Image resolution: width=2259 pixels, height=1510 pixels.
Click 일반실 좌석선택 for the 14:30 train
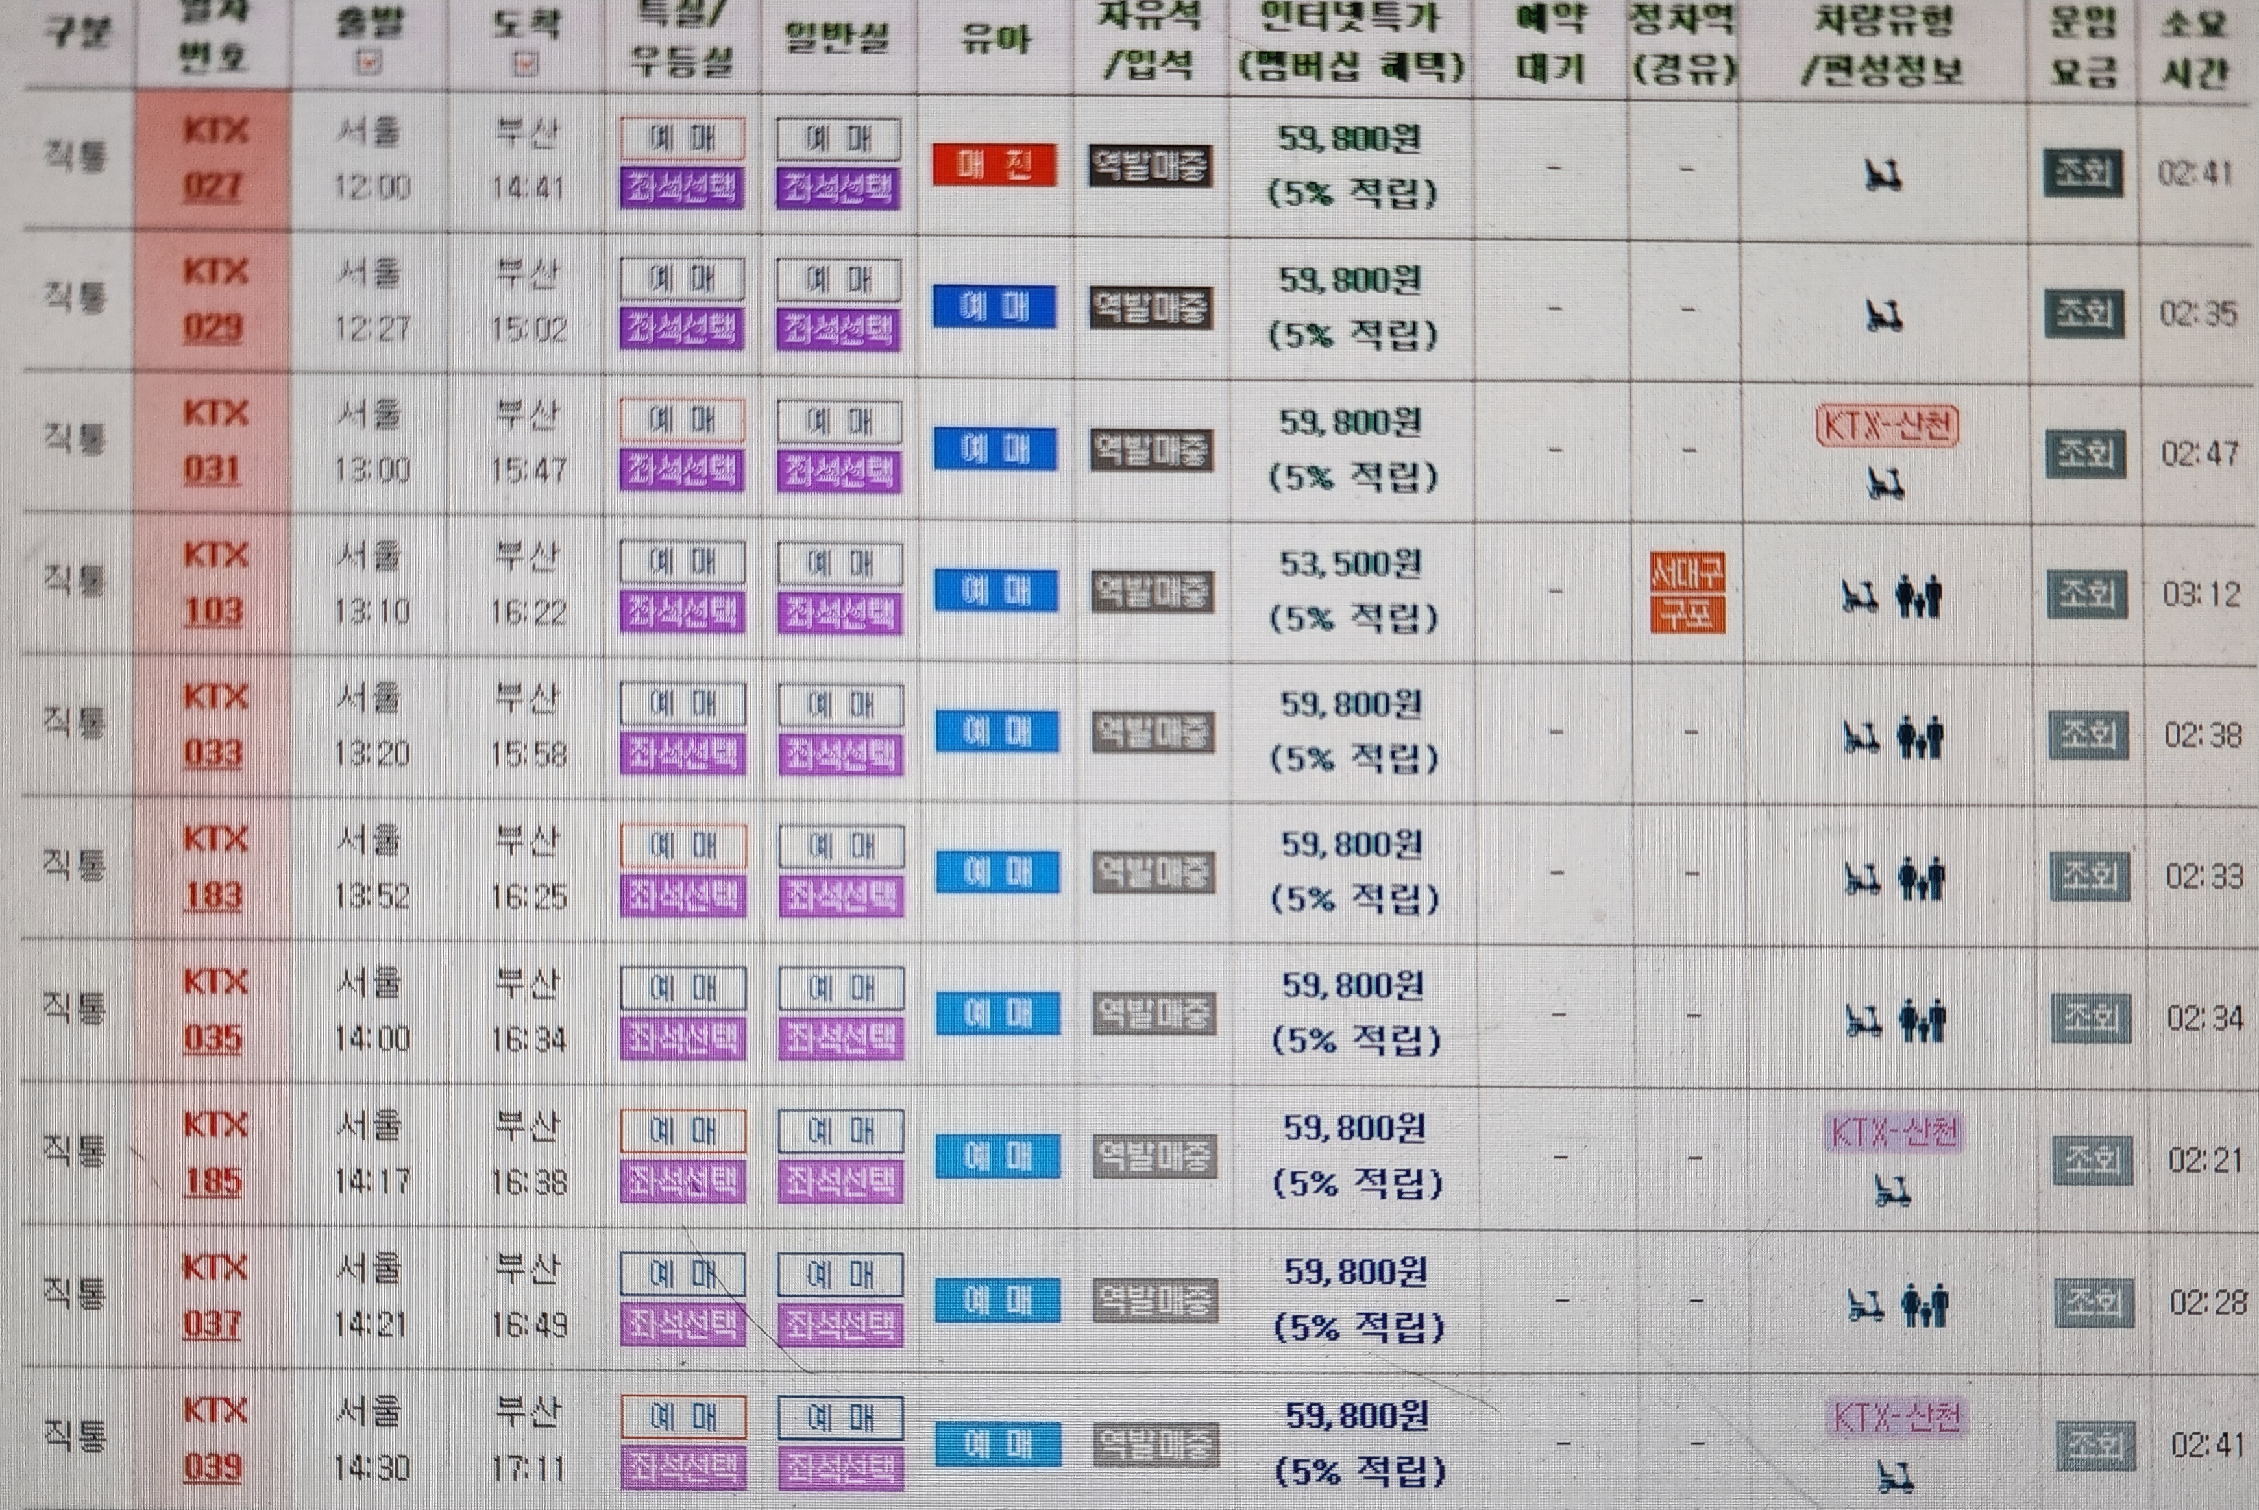pyautogui.click(x=841, y=1468)
